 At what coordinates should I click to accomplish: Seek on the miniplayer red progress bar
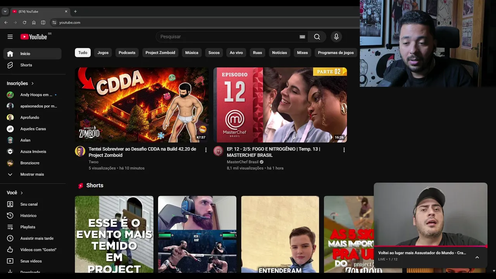coord(431,246)
